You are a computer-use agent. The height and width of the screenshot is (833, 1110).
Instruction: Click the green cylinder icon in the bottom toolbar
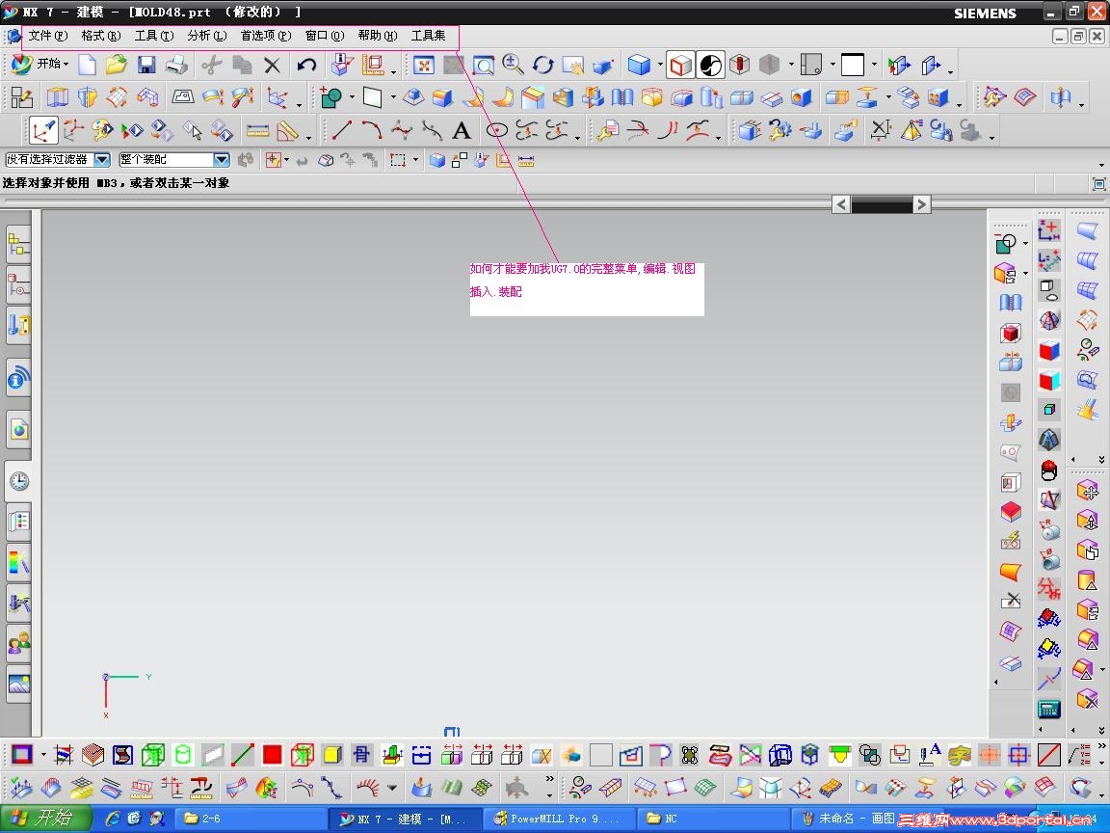pyautogui.click(x=183, y=755)
